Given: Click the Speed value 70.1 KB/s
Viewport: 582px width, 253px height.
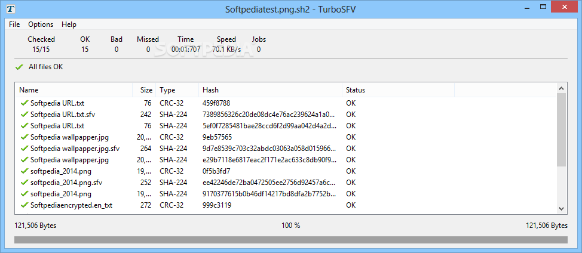Looking at the screenshot, I should coord(226,50).
